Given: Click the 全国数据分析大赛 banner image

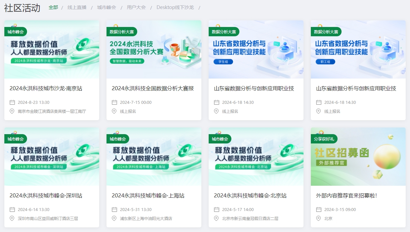Looking at the screenshot, I should coord(154,49).
